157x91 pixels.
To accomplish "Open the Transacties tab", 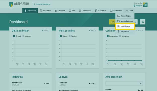I will (85, 11).
